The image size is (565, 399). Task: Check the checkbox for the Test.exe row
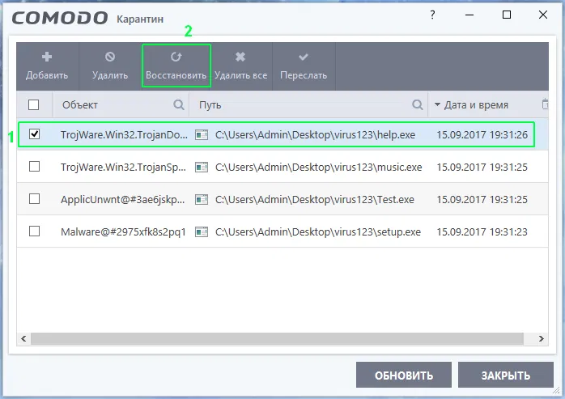coord(34,199)
